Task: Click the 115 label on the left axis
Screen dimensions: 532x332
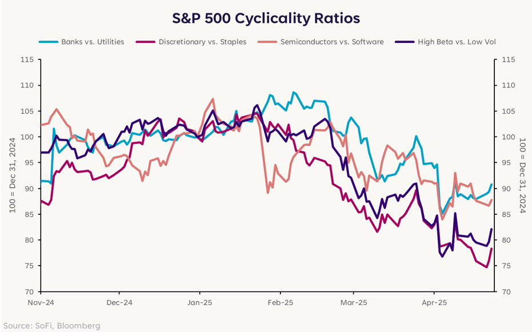Action: [x=25, y=59]
